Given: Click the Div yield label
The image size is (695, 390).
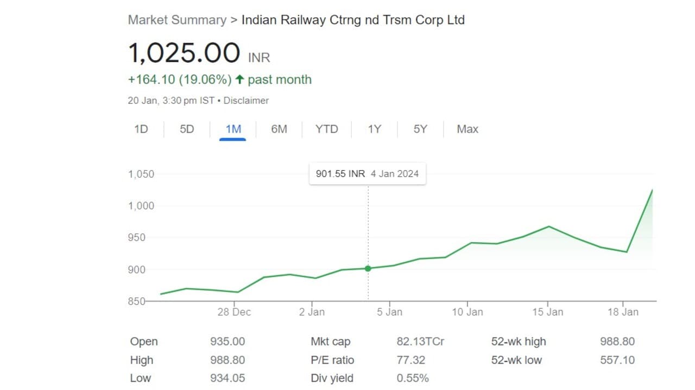Looking at the screenshot, I should point(332,378).
